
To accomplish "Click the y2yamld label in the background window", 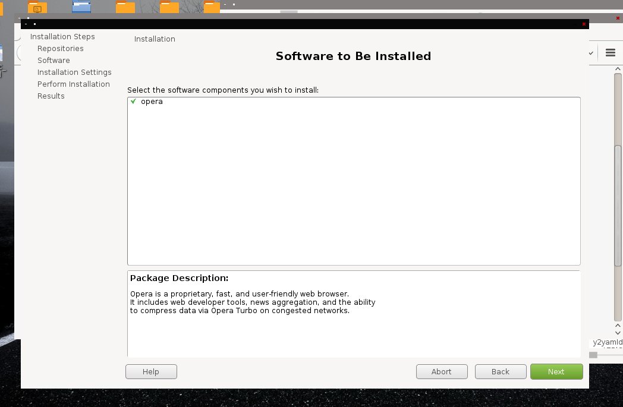I will pos(608,342).
